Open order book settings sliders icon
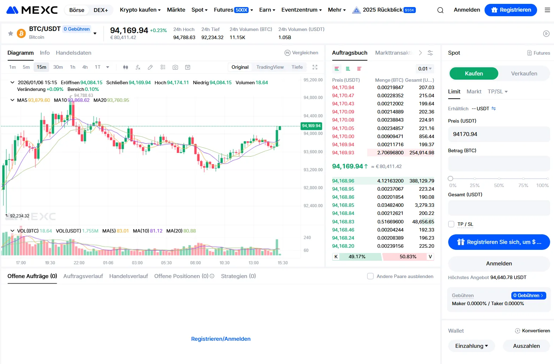Viewport: 554px width, 364px height. coord(430,53)
